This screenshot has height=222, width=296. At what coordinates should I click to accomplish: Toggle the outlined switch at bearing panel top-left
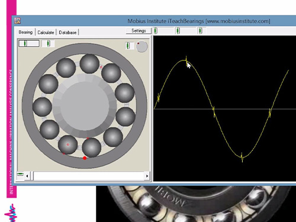pos(29,43)
